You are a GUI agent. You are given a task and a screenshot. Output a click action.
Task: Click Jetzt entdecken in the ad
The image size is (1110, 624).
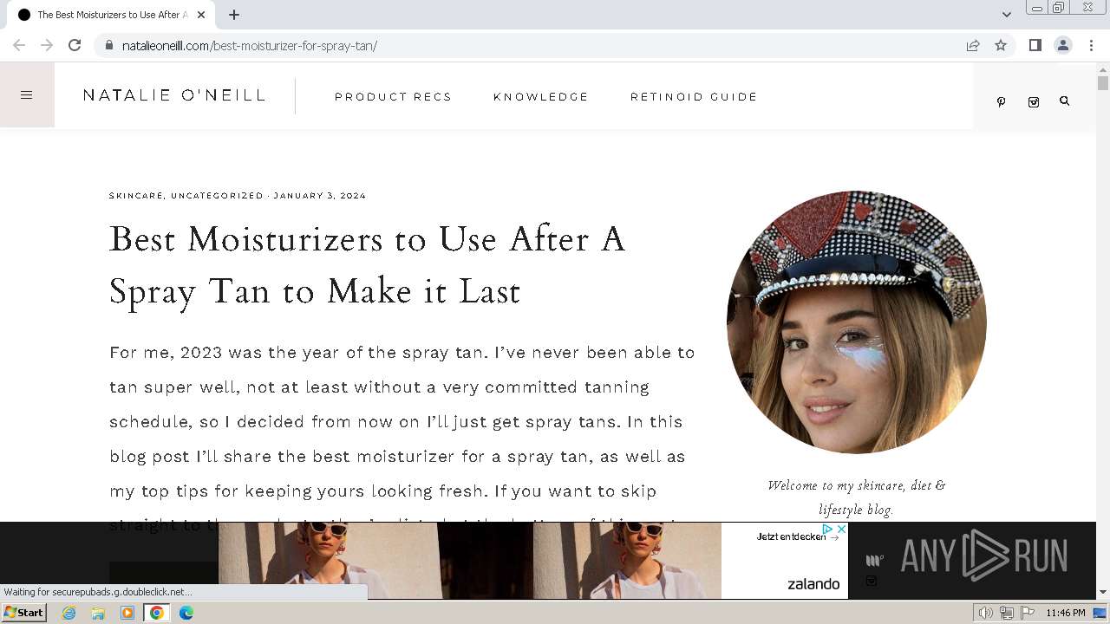pyautogui.click(x=797, y=537)
